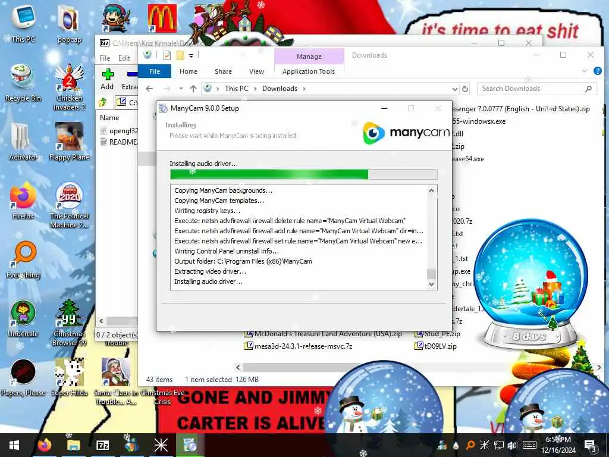This screenshot has height=457, width=609.
Task: Open Explorer help question mark icon
Action: click(597, 71)
